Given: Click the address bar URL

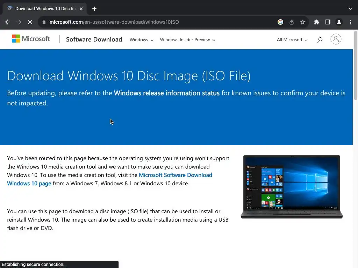Looking at the screenshot, I should pos(114,22).
